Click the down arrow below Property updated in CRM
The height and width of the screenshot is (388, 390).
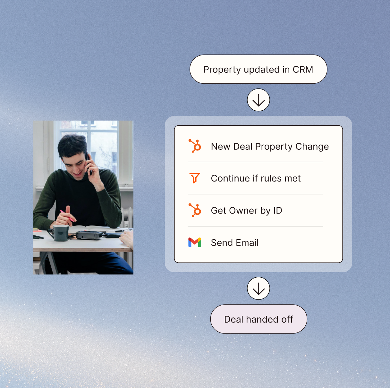point(258,100)
